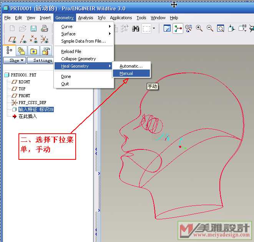The image size is (254, 242).
Task: Open the Settings dropdown button
Action: [40, 60]
